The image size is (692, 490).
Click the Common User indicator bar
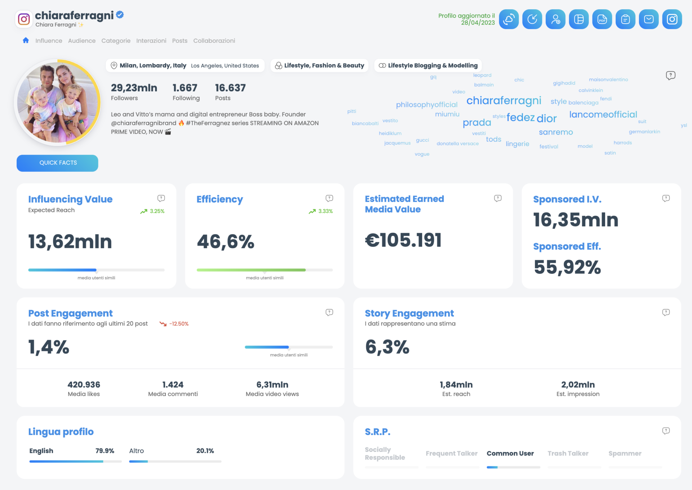click(513, 467)
